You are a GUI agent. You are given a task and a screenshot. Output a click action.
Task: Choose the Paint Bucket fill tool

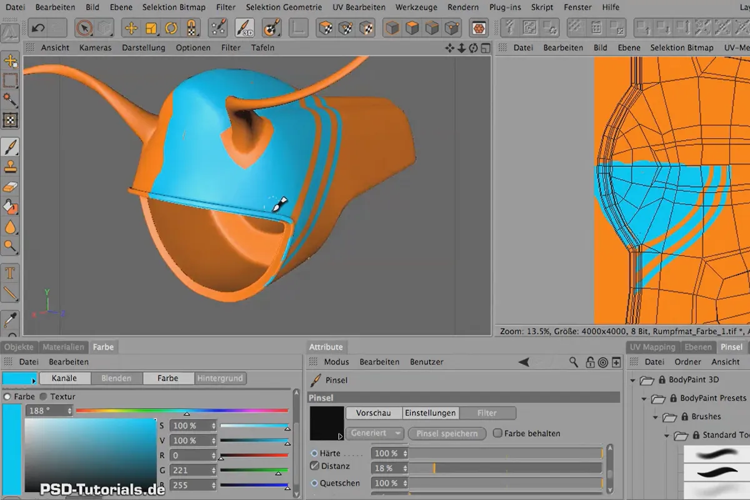[x=11, y=207]
